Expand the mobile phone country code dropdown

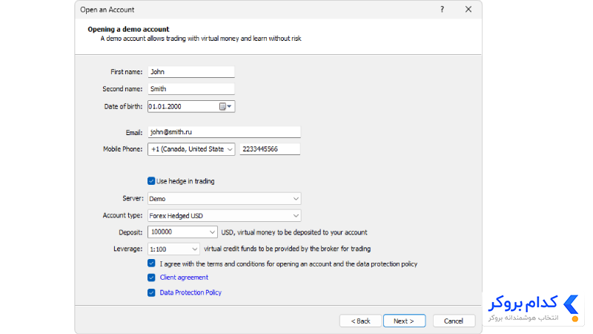pyautogui.click(x=191, y=149)
